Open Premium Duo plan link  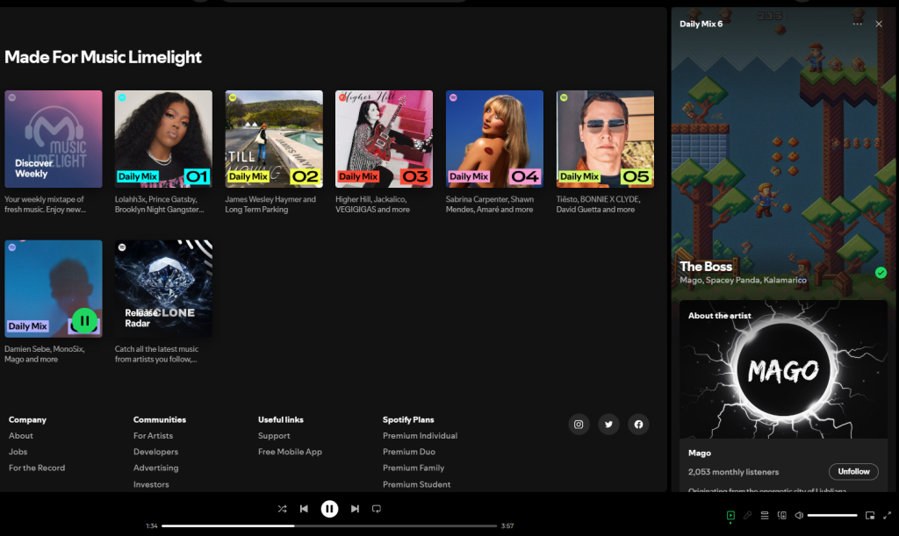(409, 452)
